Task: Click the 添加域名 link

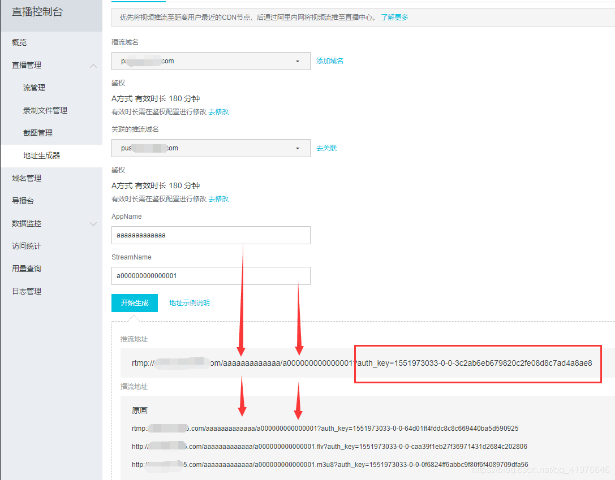Action: click(330, 61)
